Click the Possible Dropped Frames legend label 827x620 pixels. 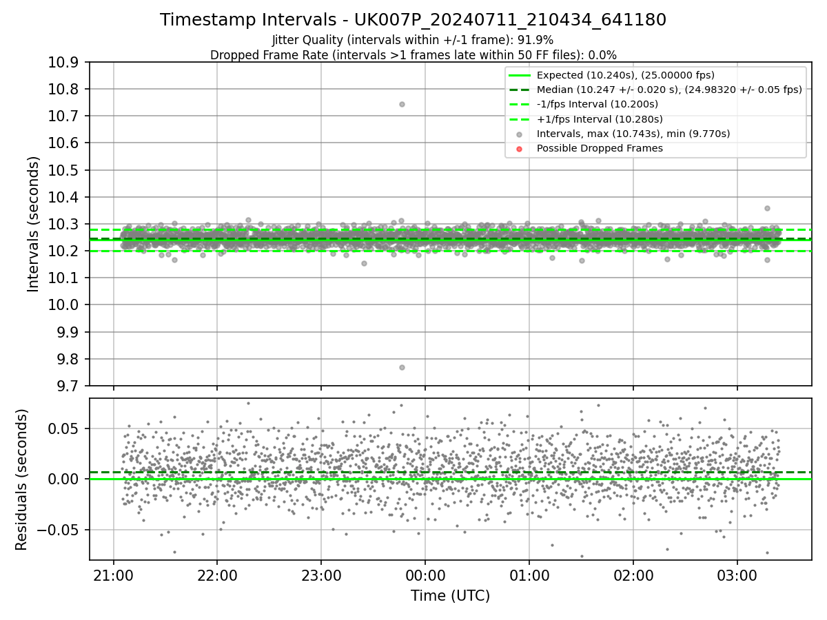pyautogui.click(x=600, y=148)
